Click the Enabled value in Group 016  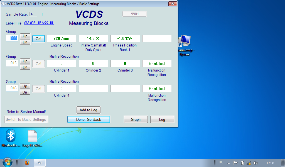[x=157, y=89]
